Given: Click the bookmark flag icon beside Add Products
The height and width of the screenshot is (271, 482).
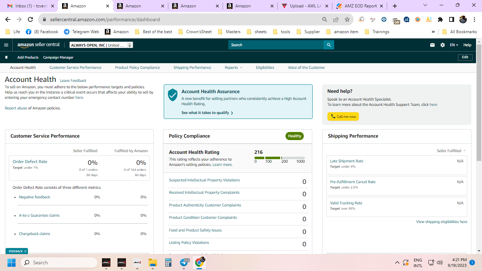Looking at the screenshot, I should click(6, 57).
